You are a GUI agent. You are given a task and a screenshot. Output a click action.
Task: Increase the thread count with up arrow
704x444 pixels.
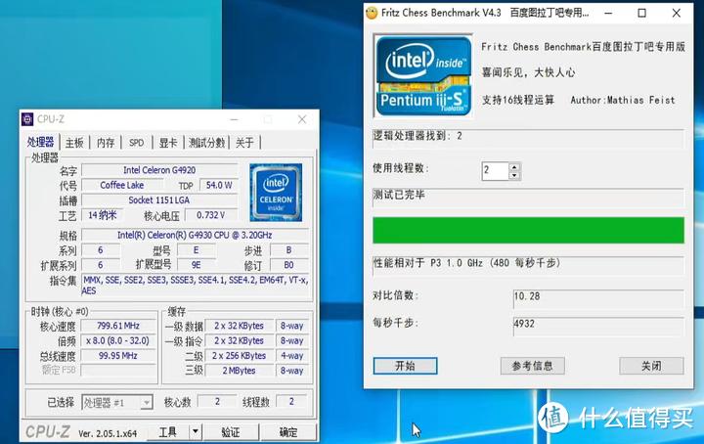pyautogui.click(x=514, y=165)
